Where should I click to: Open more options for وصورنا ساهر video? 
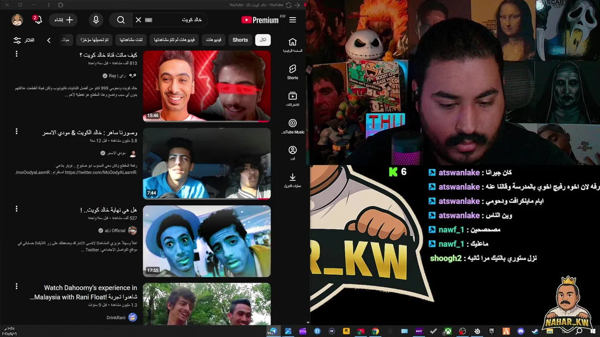[16, 132]
